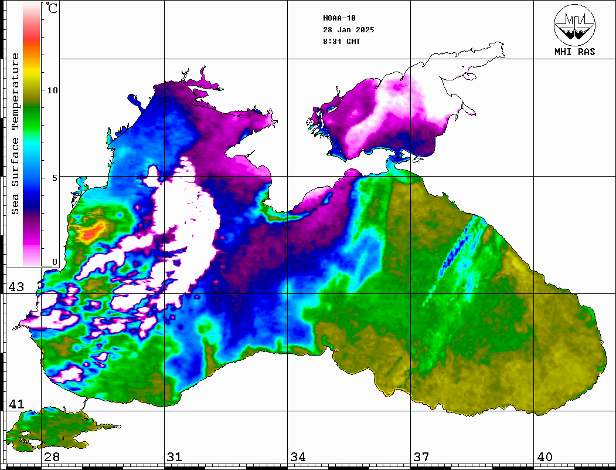
Task: Click the longitude label 40
Action: pyautogui.click(x=544, y=457)
